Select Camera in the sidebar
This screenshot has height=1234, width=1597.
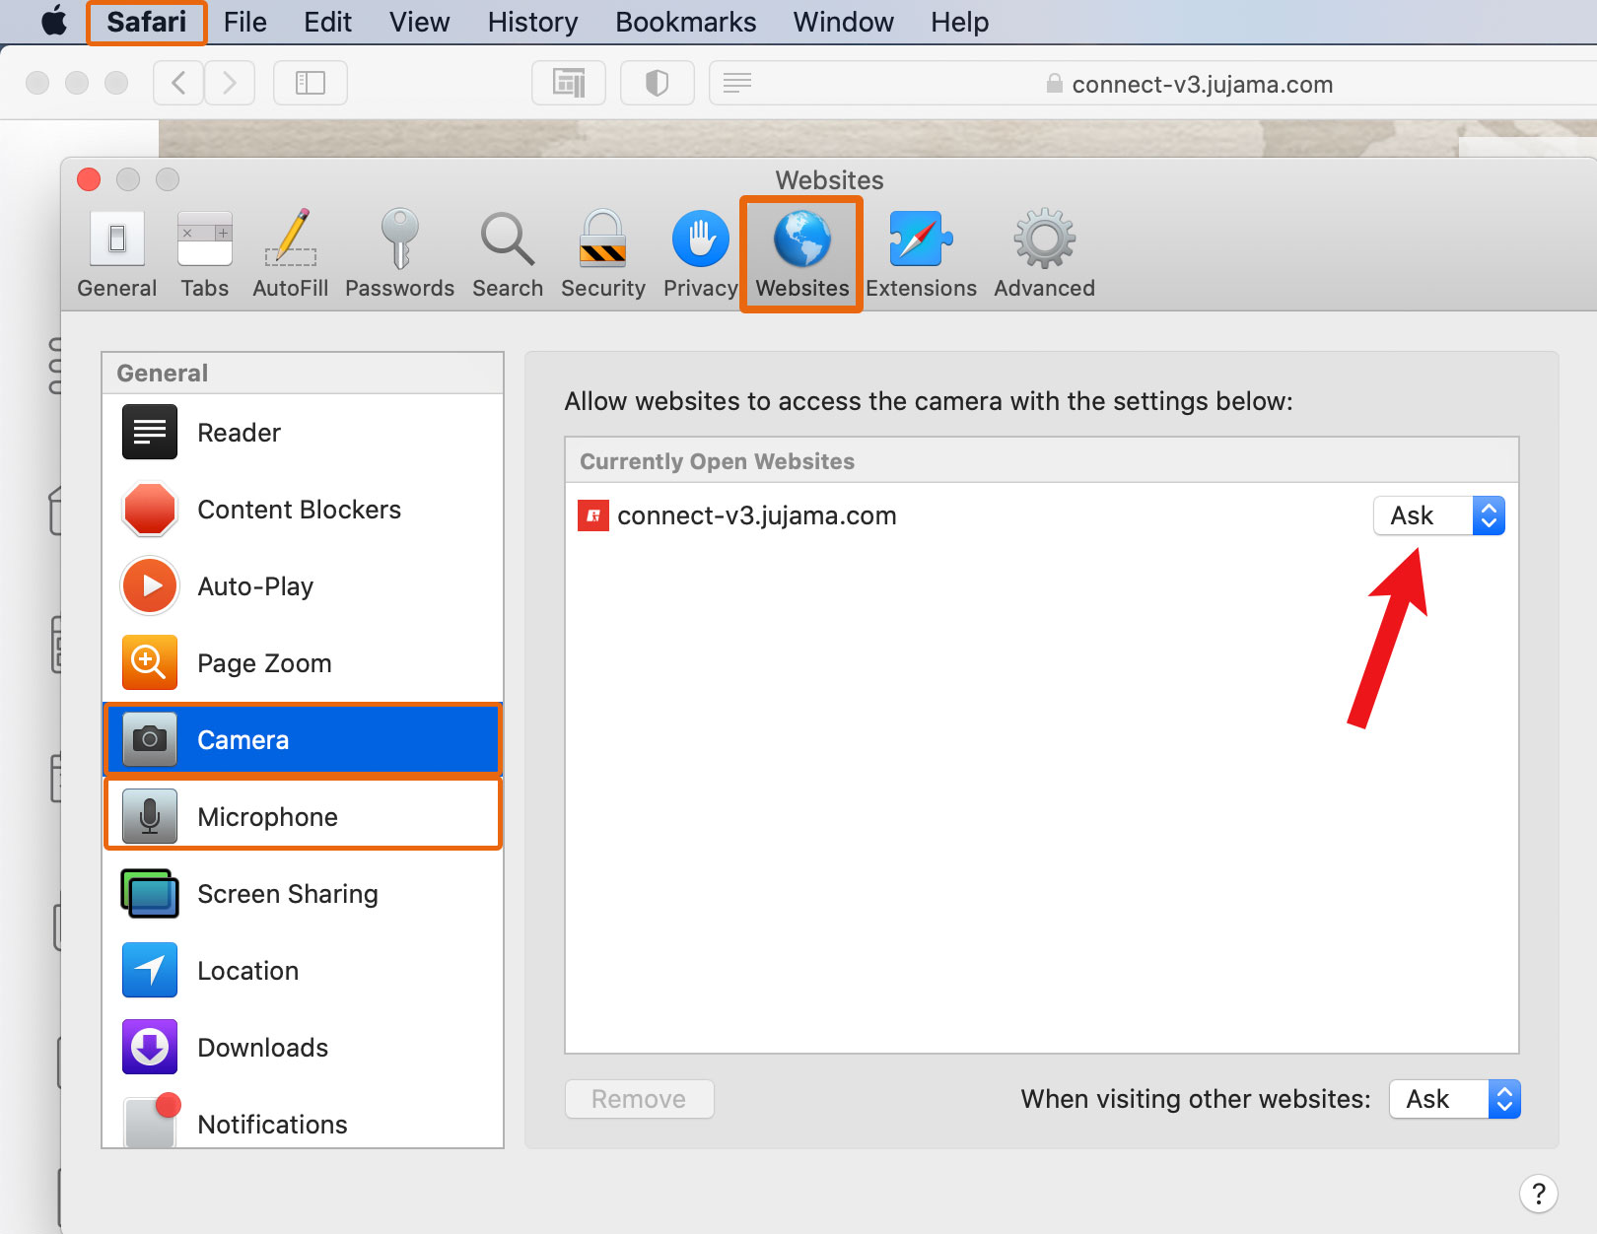pos(303,740)
